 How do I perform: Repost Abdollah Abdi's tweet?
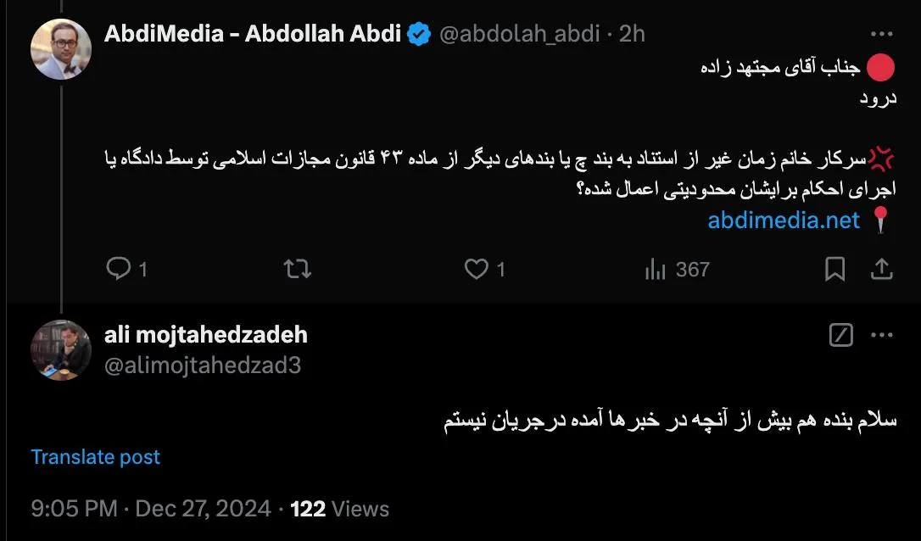pos(297,270)
